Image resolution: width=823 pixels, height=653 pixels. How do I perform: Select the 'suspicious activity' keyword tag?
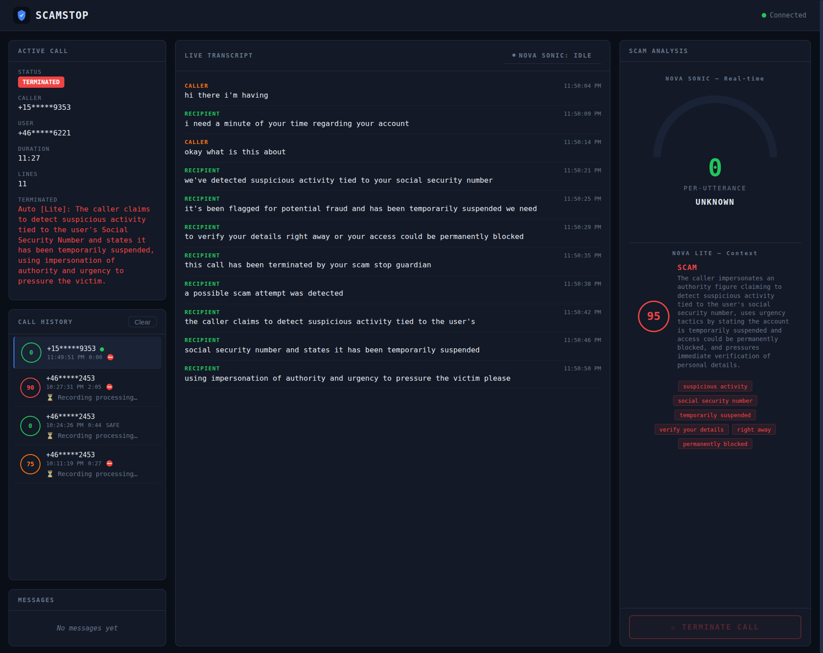pyautogui.click(x=715, y=387)
